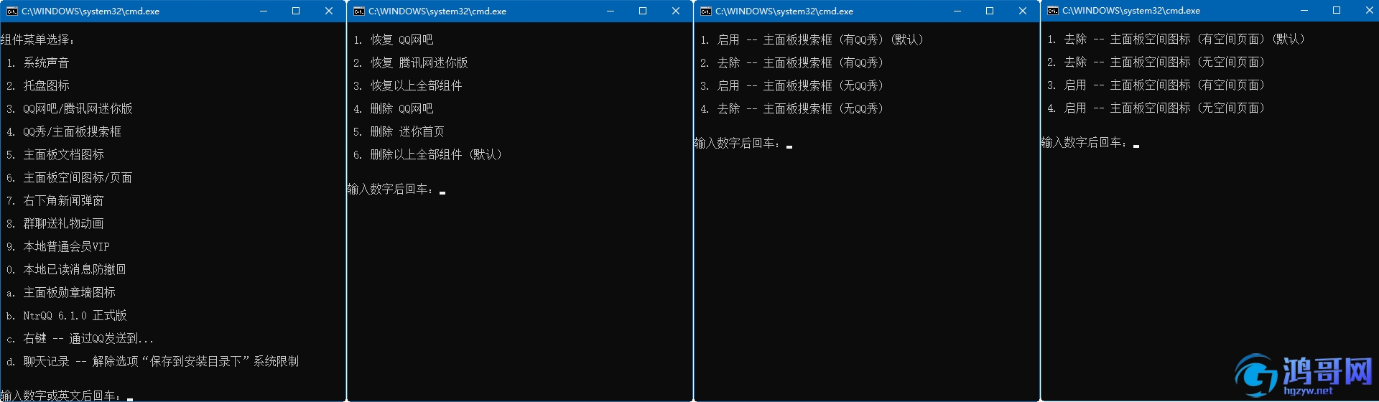
Task: Click the line "9. 本地普通会员VIP"
Action: (x=58, y=247)
